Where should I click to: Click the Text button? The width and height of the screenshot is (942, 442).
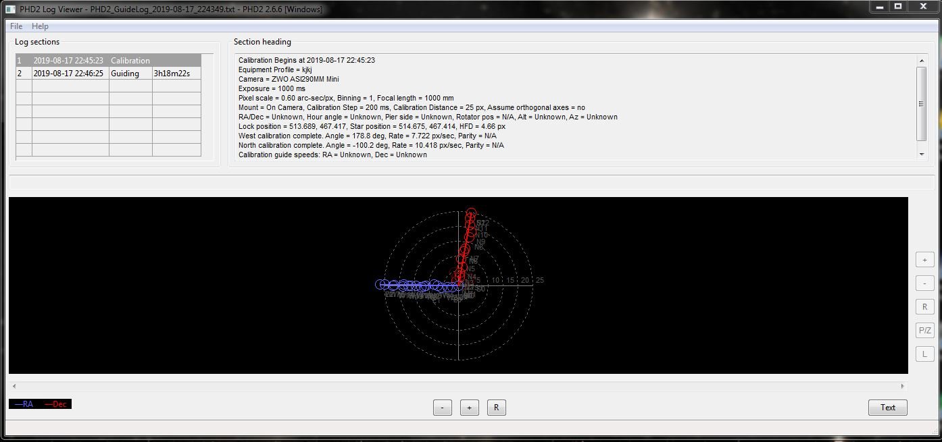point(888,408)
